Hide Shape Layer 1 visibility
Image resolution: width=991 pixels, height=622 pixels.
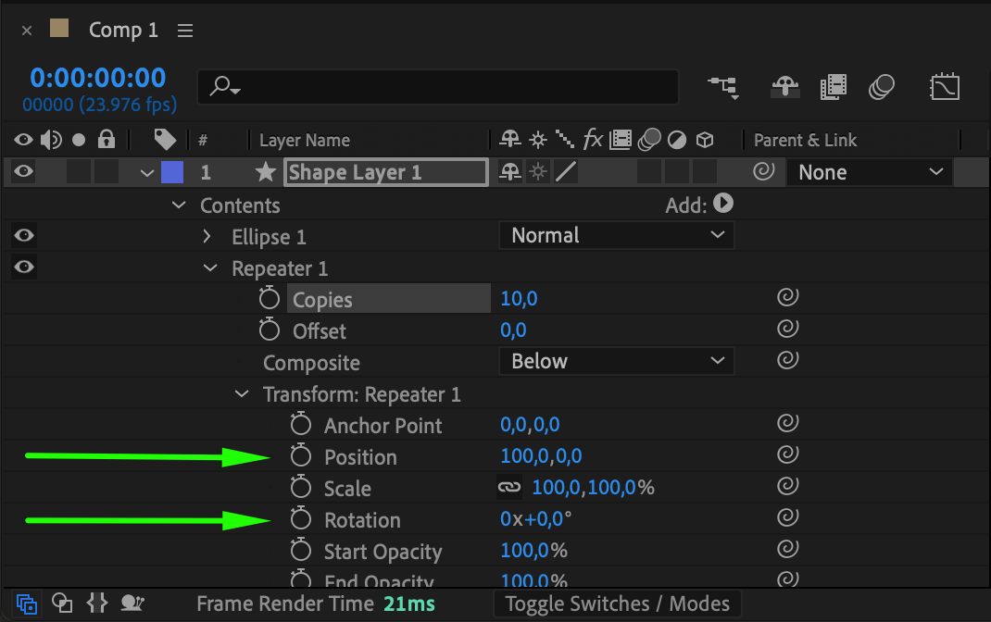pyautogui.click(x=23, y=171)
